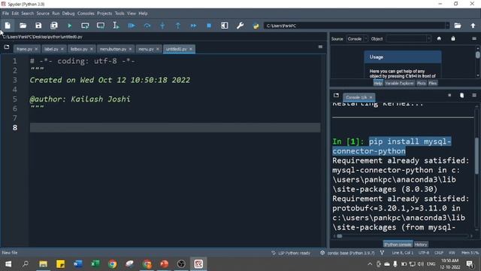The height and width of the screenshot is (271, 481).
Task: Switch to the label.py tab
Action: coord(51,49)
